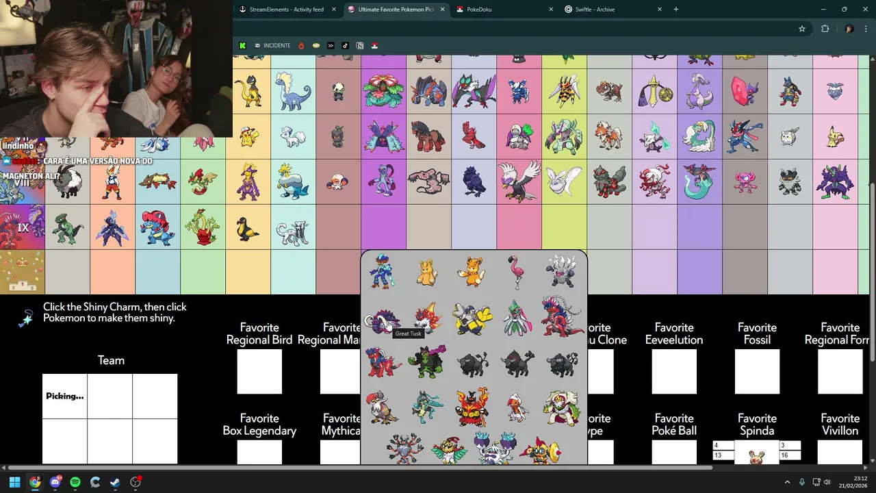
Task: Select Iron Hands in the popup
Action: tap(472, 319)
